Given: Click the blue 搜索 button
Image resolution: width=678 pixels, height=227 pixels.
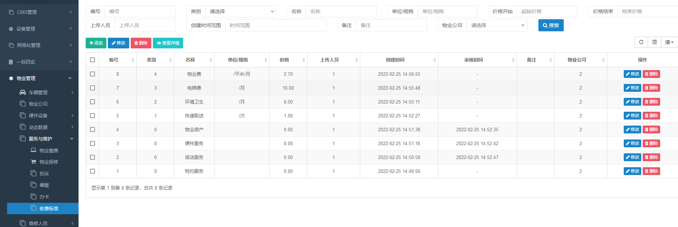Looking at the screenshot, I should point(551,25).
